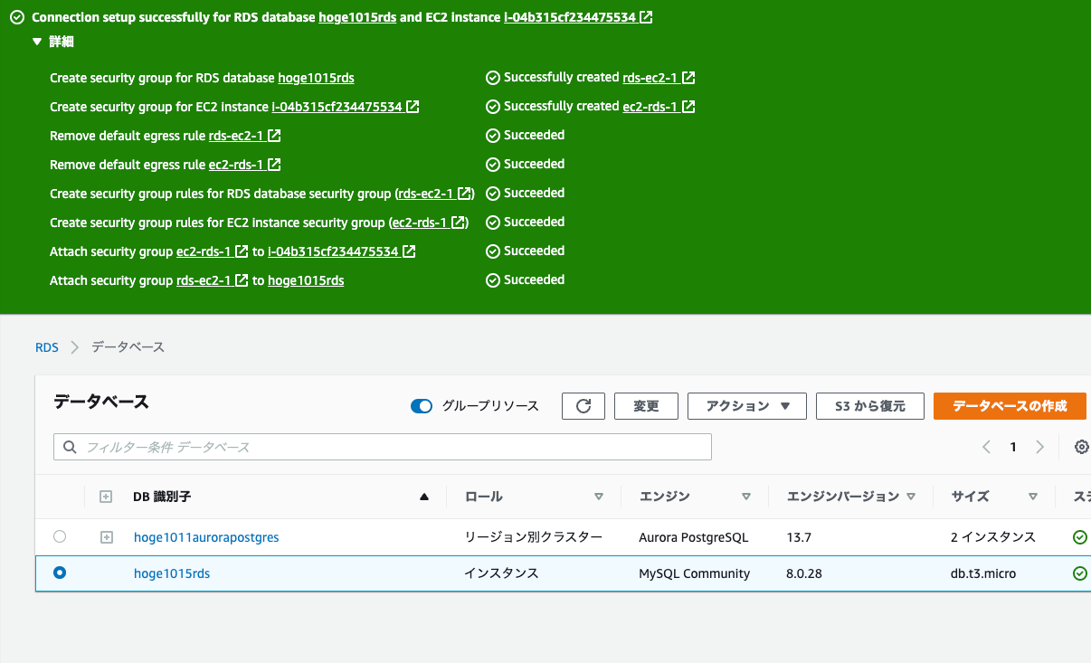Viewport: 1091px width, 663px height.
Task: Click the データベースの作成 button
Action: 1010,406
